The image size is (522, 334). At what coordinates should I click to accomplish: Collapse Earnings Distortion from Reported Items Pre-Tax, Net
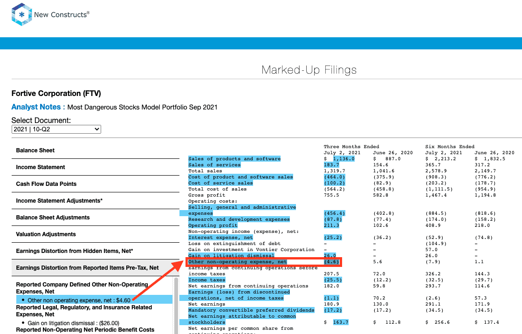tap(96, 268)
